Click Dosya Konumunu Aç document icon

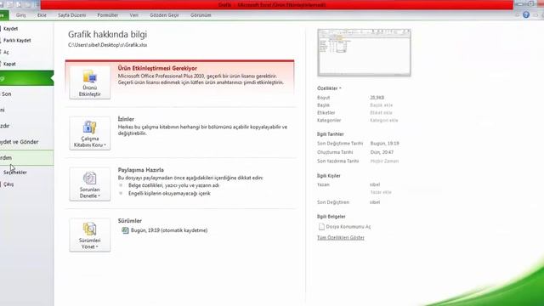(x=321, y=227)
